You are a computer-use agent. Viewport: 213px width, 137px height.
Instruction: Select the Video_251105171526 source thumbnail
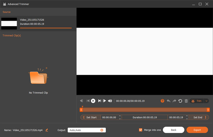point(9,23)
